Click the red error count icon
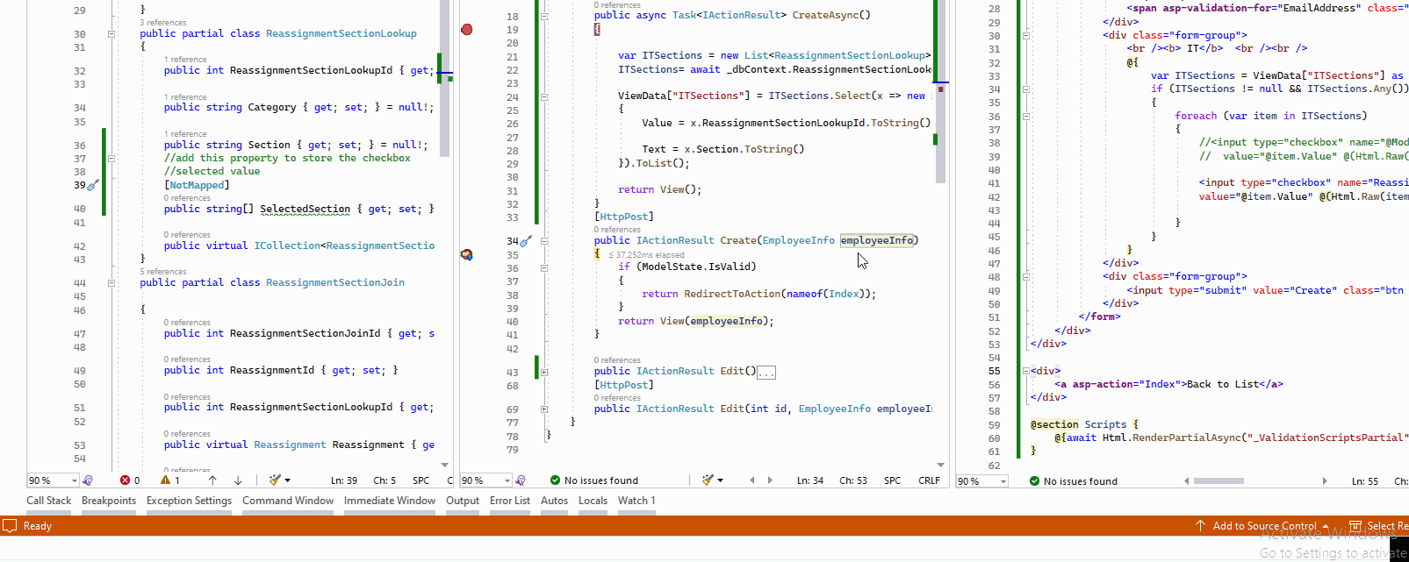The height and width of the screenshot is (562, 1409). 125,480
